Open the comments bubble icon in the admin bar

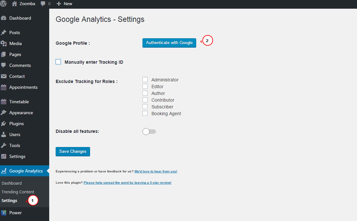(43, 4)
